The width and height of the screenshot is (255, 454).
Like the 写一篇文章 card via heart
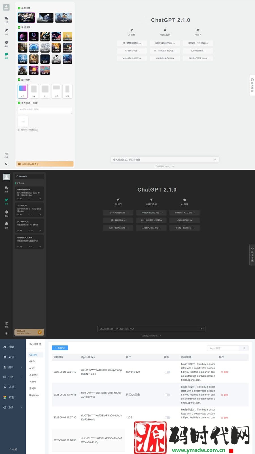click(x=40, y=214)
